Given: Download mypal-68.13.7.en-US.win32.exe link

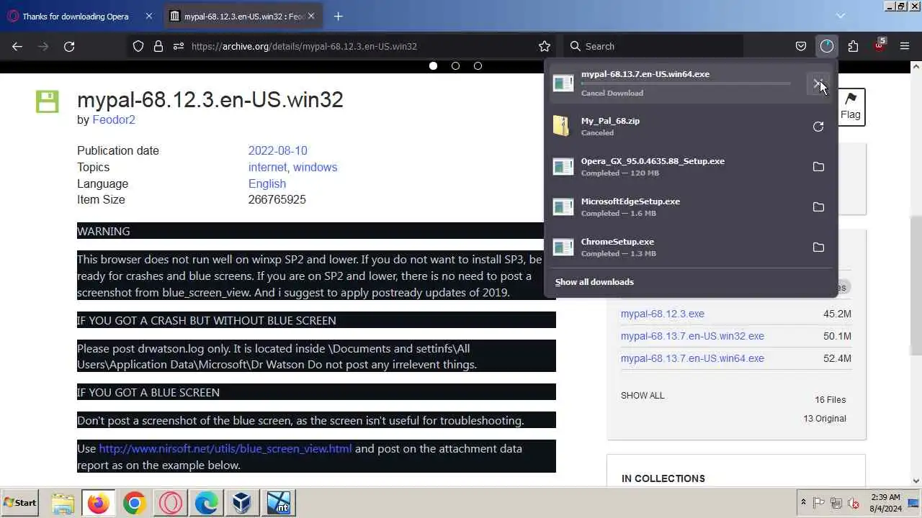Looking at the screenshot, I should point(692,336).
